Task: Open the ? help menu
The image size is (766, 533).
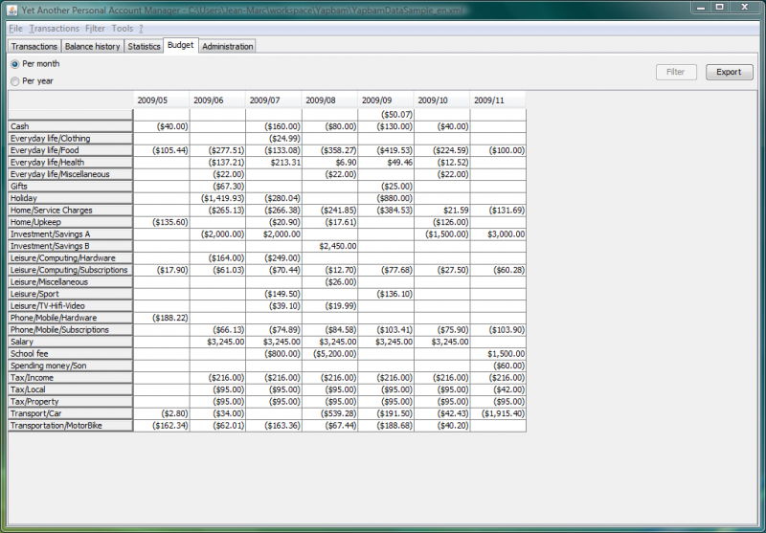Action: (141, 29)
